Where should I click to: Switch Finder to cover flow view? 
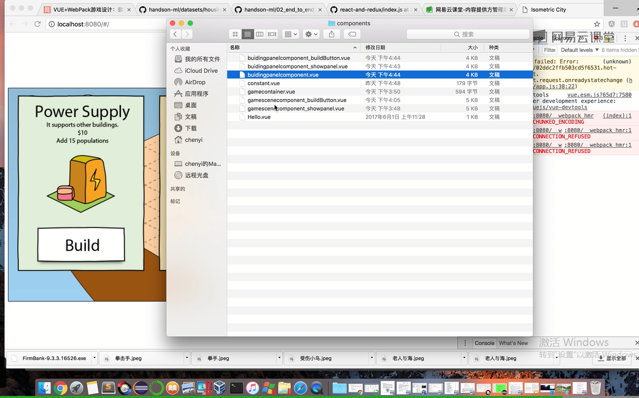tap(272, 34)
